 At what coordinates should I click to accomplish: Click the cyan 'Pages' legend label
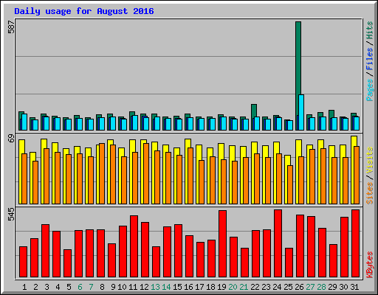click(x=370, y=90)
